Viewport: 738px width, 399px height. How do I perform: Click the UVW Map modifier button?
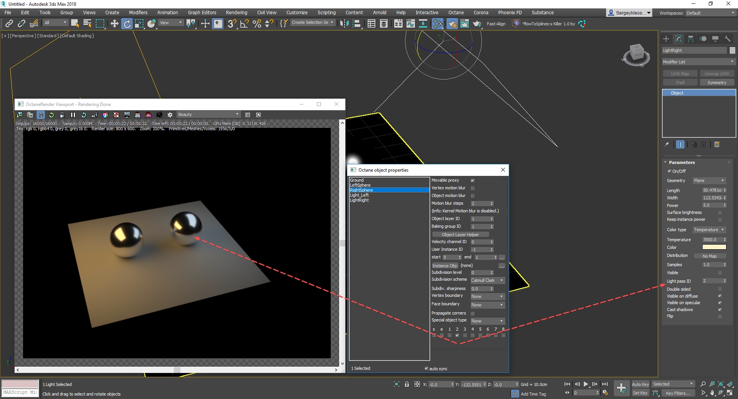click(680, 74)
